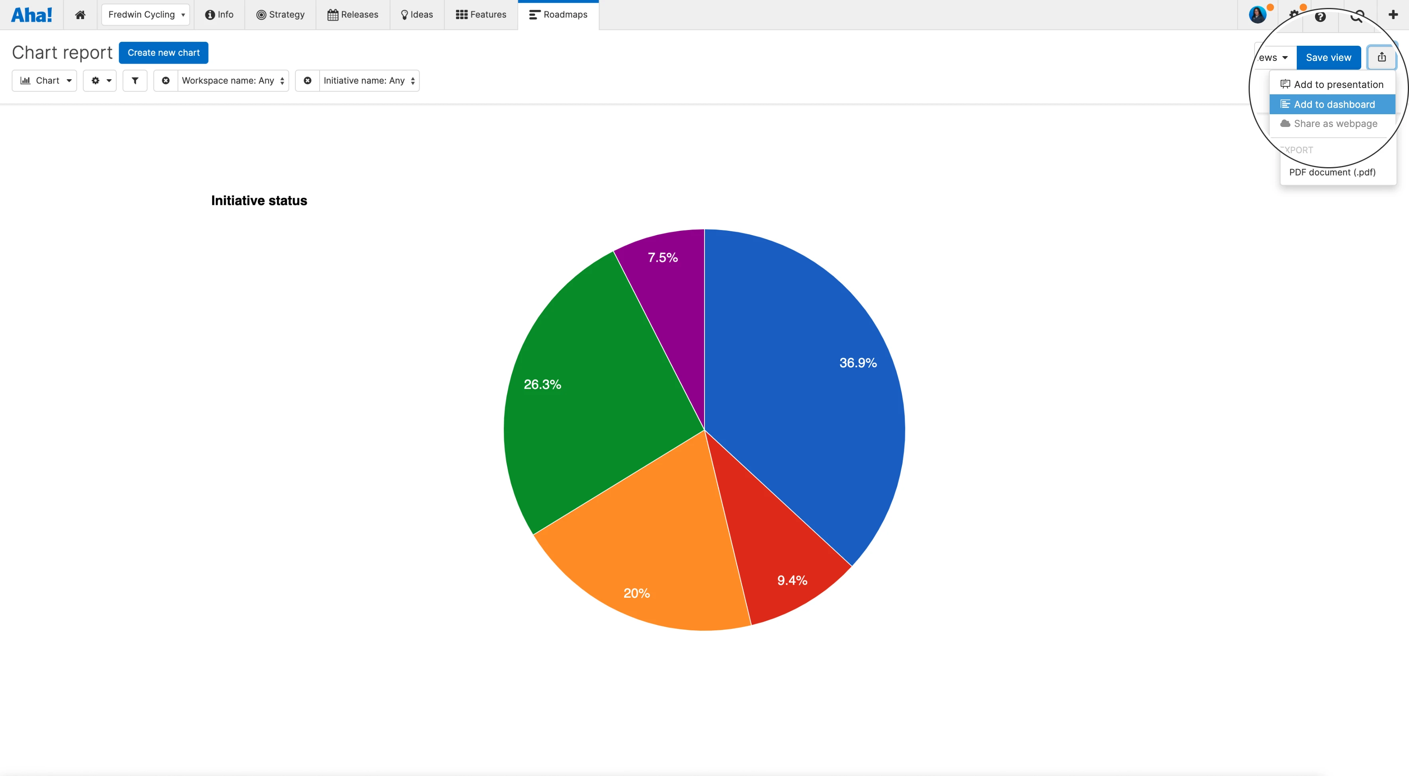Open the share/export icon button
Image resolution: width=1409 pixels, height=776 pixels.
(1381, 57)
